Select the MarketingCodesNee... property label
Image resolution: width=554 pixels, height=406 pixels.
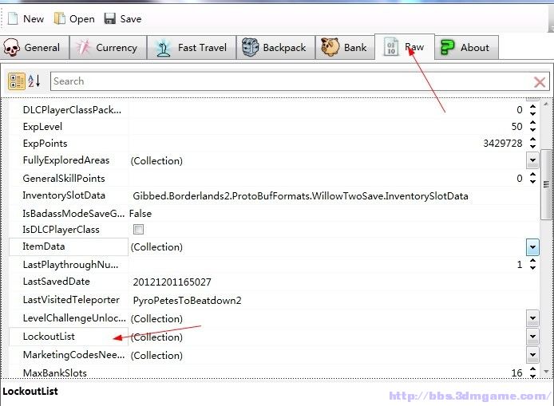pos(73,355)
